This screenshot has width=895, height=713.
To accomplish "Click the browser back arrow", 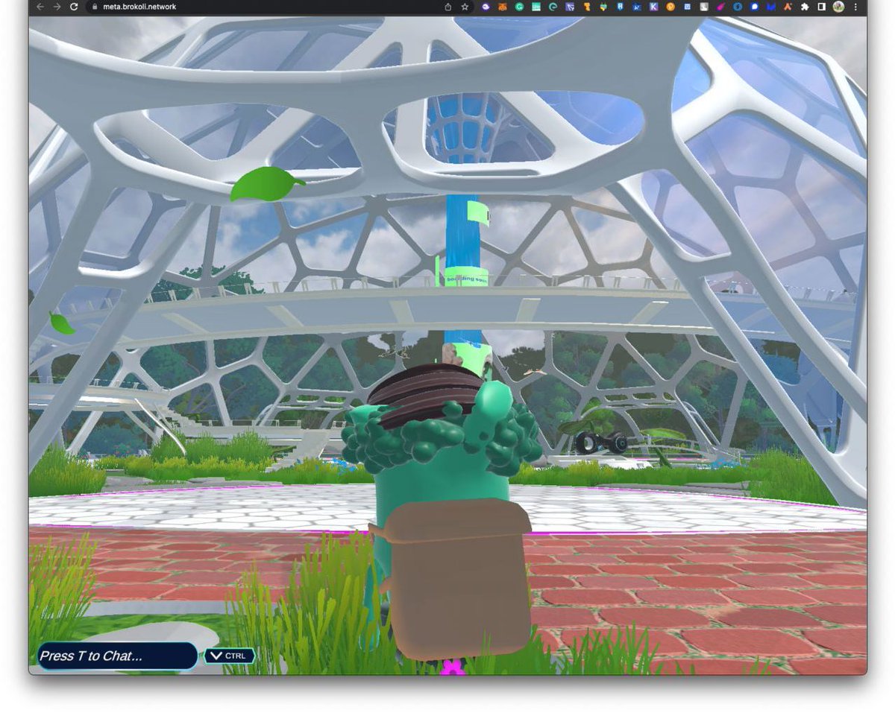I will pyautogui.click(x=40, y=7).
